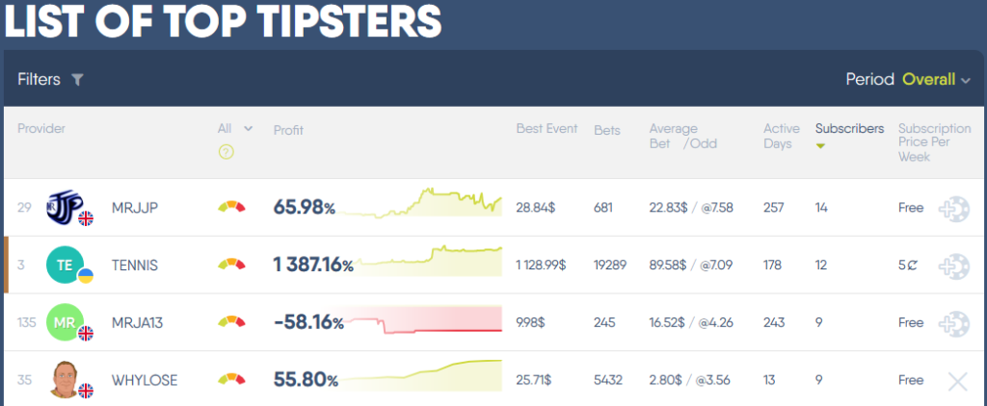Subscribe to MRJA13 using the plus icon
The width and height of the screenshot is (987, 406).
click(956, 323)
